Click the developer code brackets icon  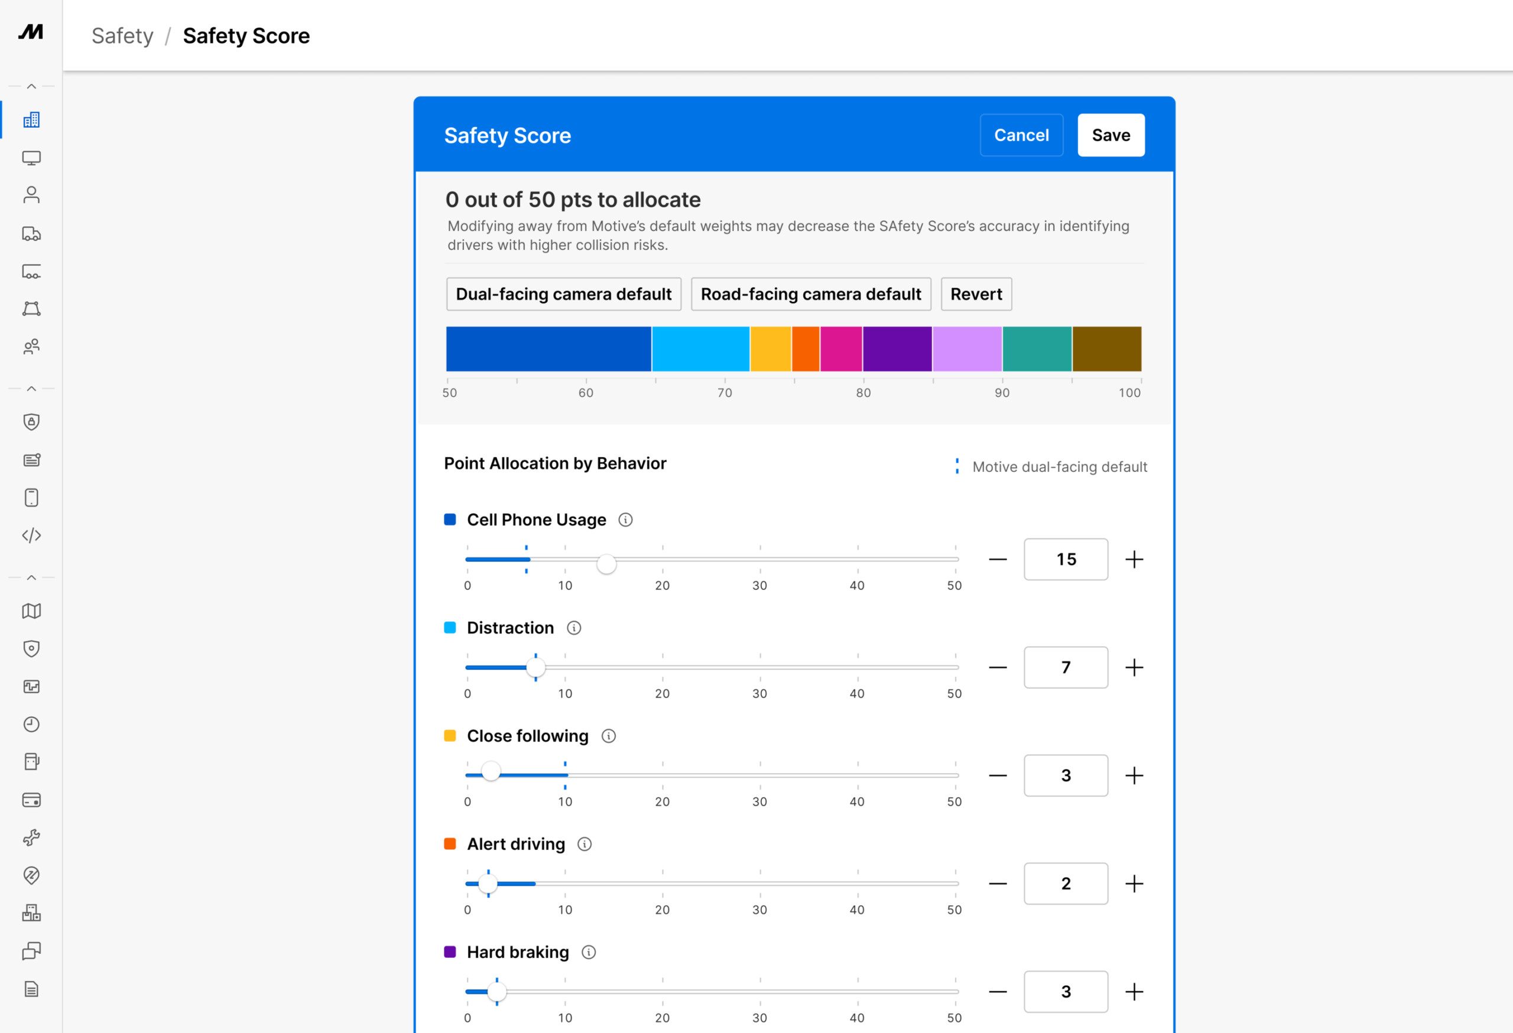pos(31,535)
